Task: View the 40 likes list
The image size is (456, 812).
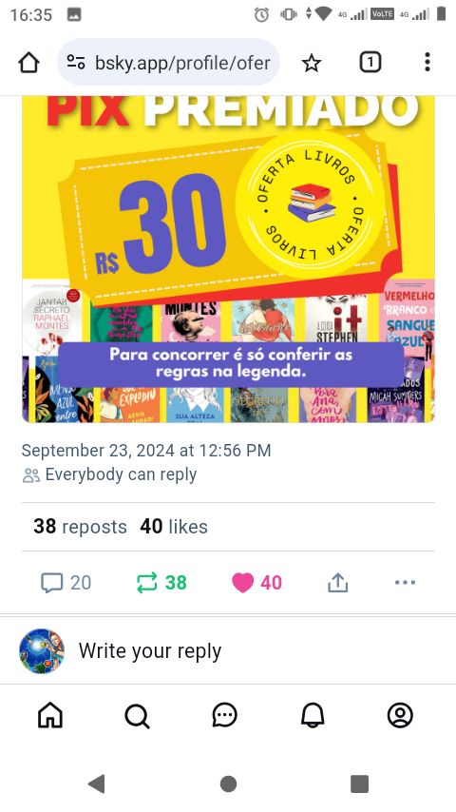Action: click(x=174, y=527)
